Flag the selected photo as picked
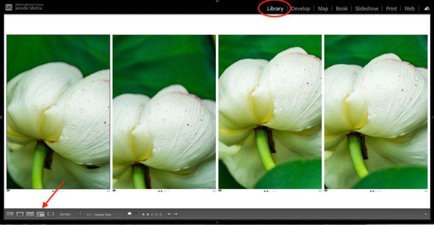The height and width of the screenshot is (225, 434). point(130,214)
